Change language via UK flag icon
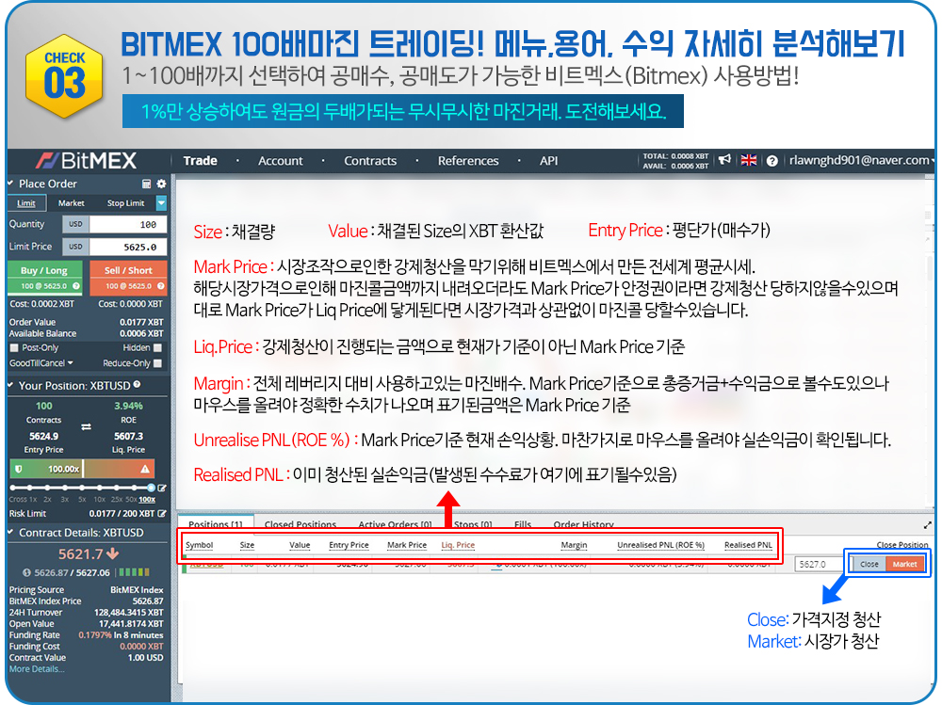Image resolution: width=942 pixels, height=705 pixels. point(749,160)
